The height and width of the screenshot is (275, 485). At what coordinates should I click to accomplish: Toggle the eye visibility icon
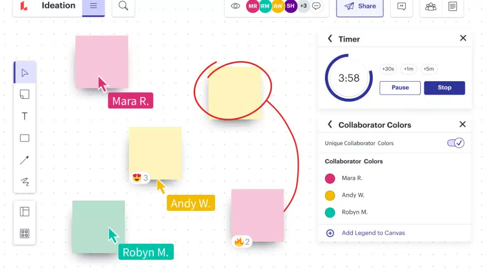click(235, 6)
